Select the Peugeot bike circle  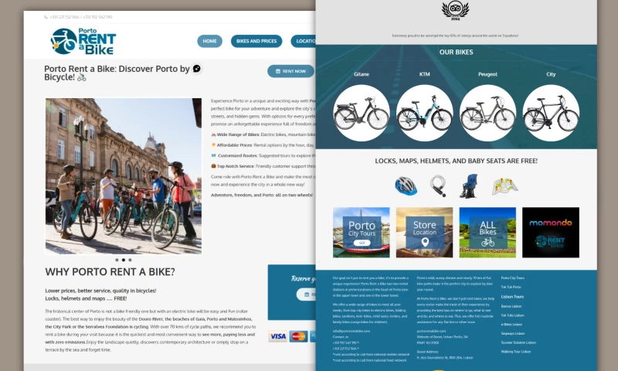487,113
